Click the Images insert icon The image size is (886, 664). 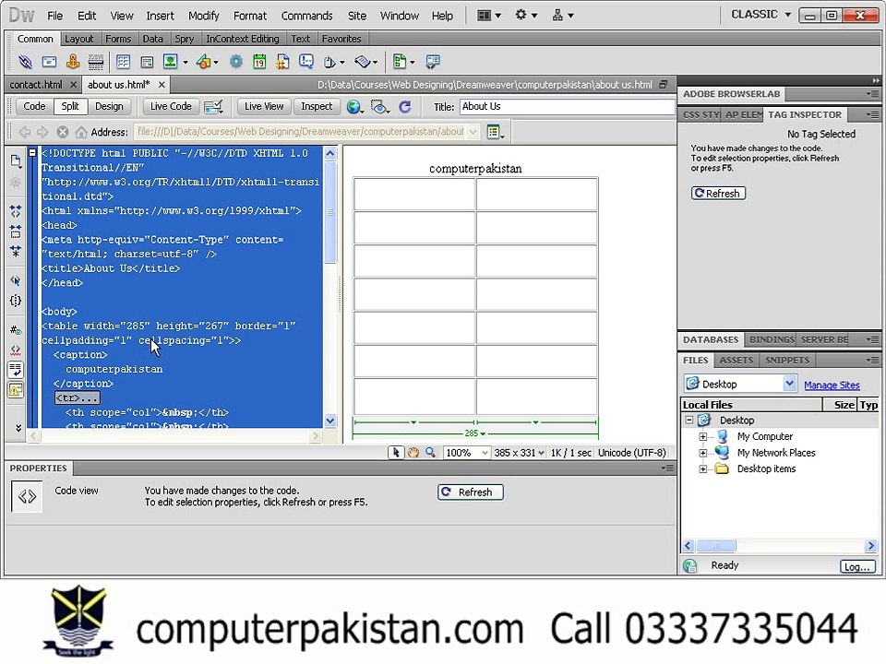170,62
